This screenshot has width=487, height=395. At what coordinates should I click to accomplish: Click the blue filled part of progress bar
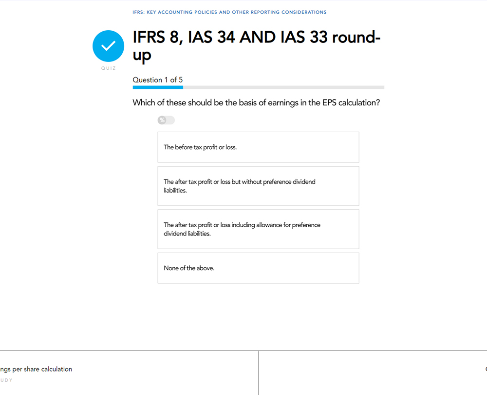click(x=158, y=88)
